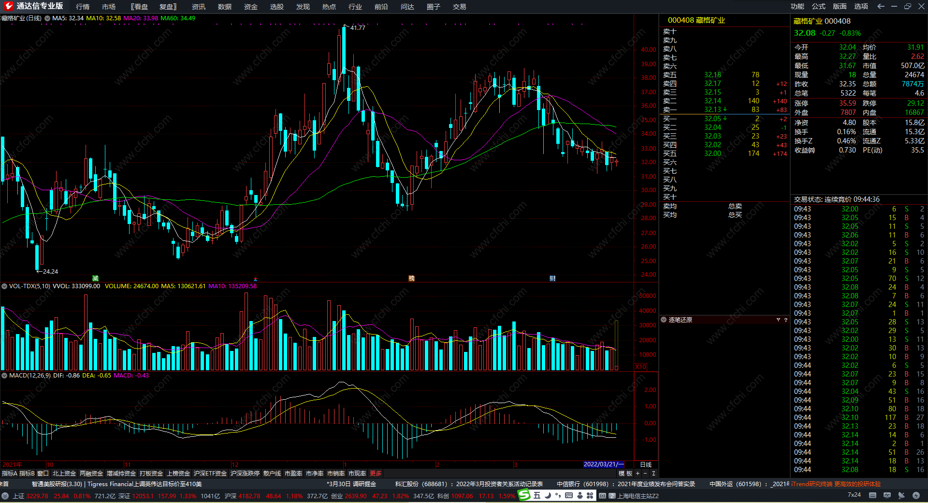Image resolution: width=928 pixels, height=503 pixels.
Task: Click the back arrow in title bar
Action: point(881,6)
